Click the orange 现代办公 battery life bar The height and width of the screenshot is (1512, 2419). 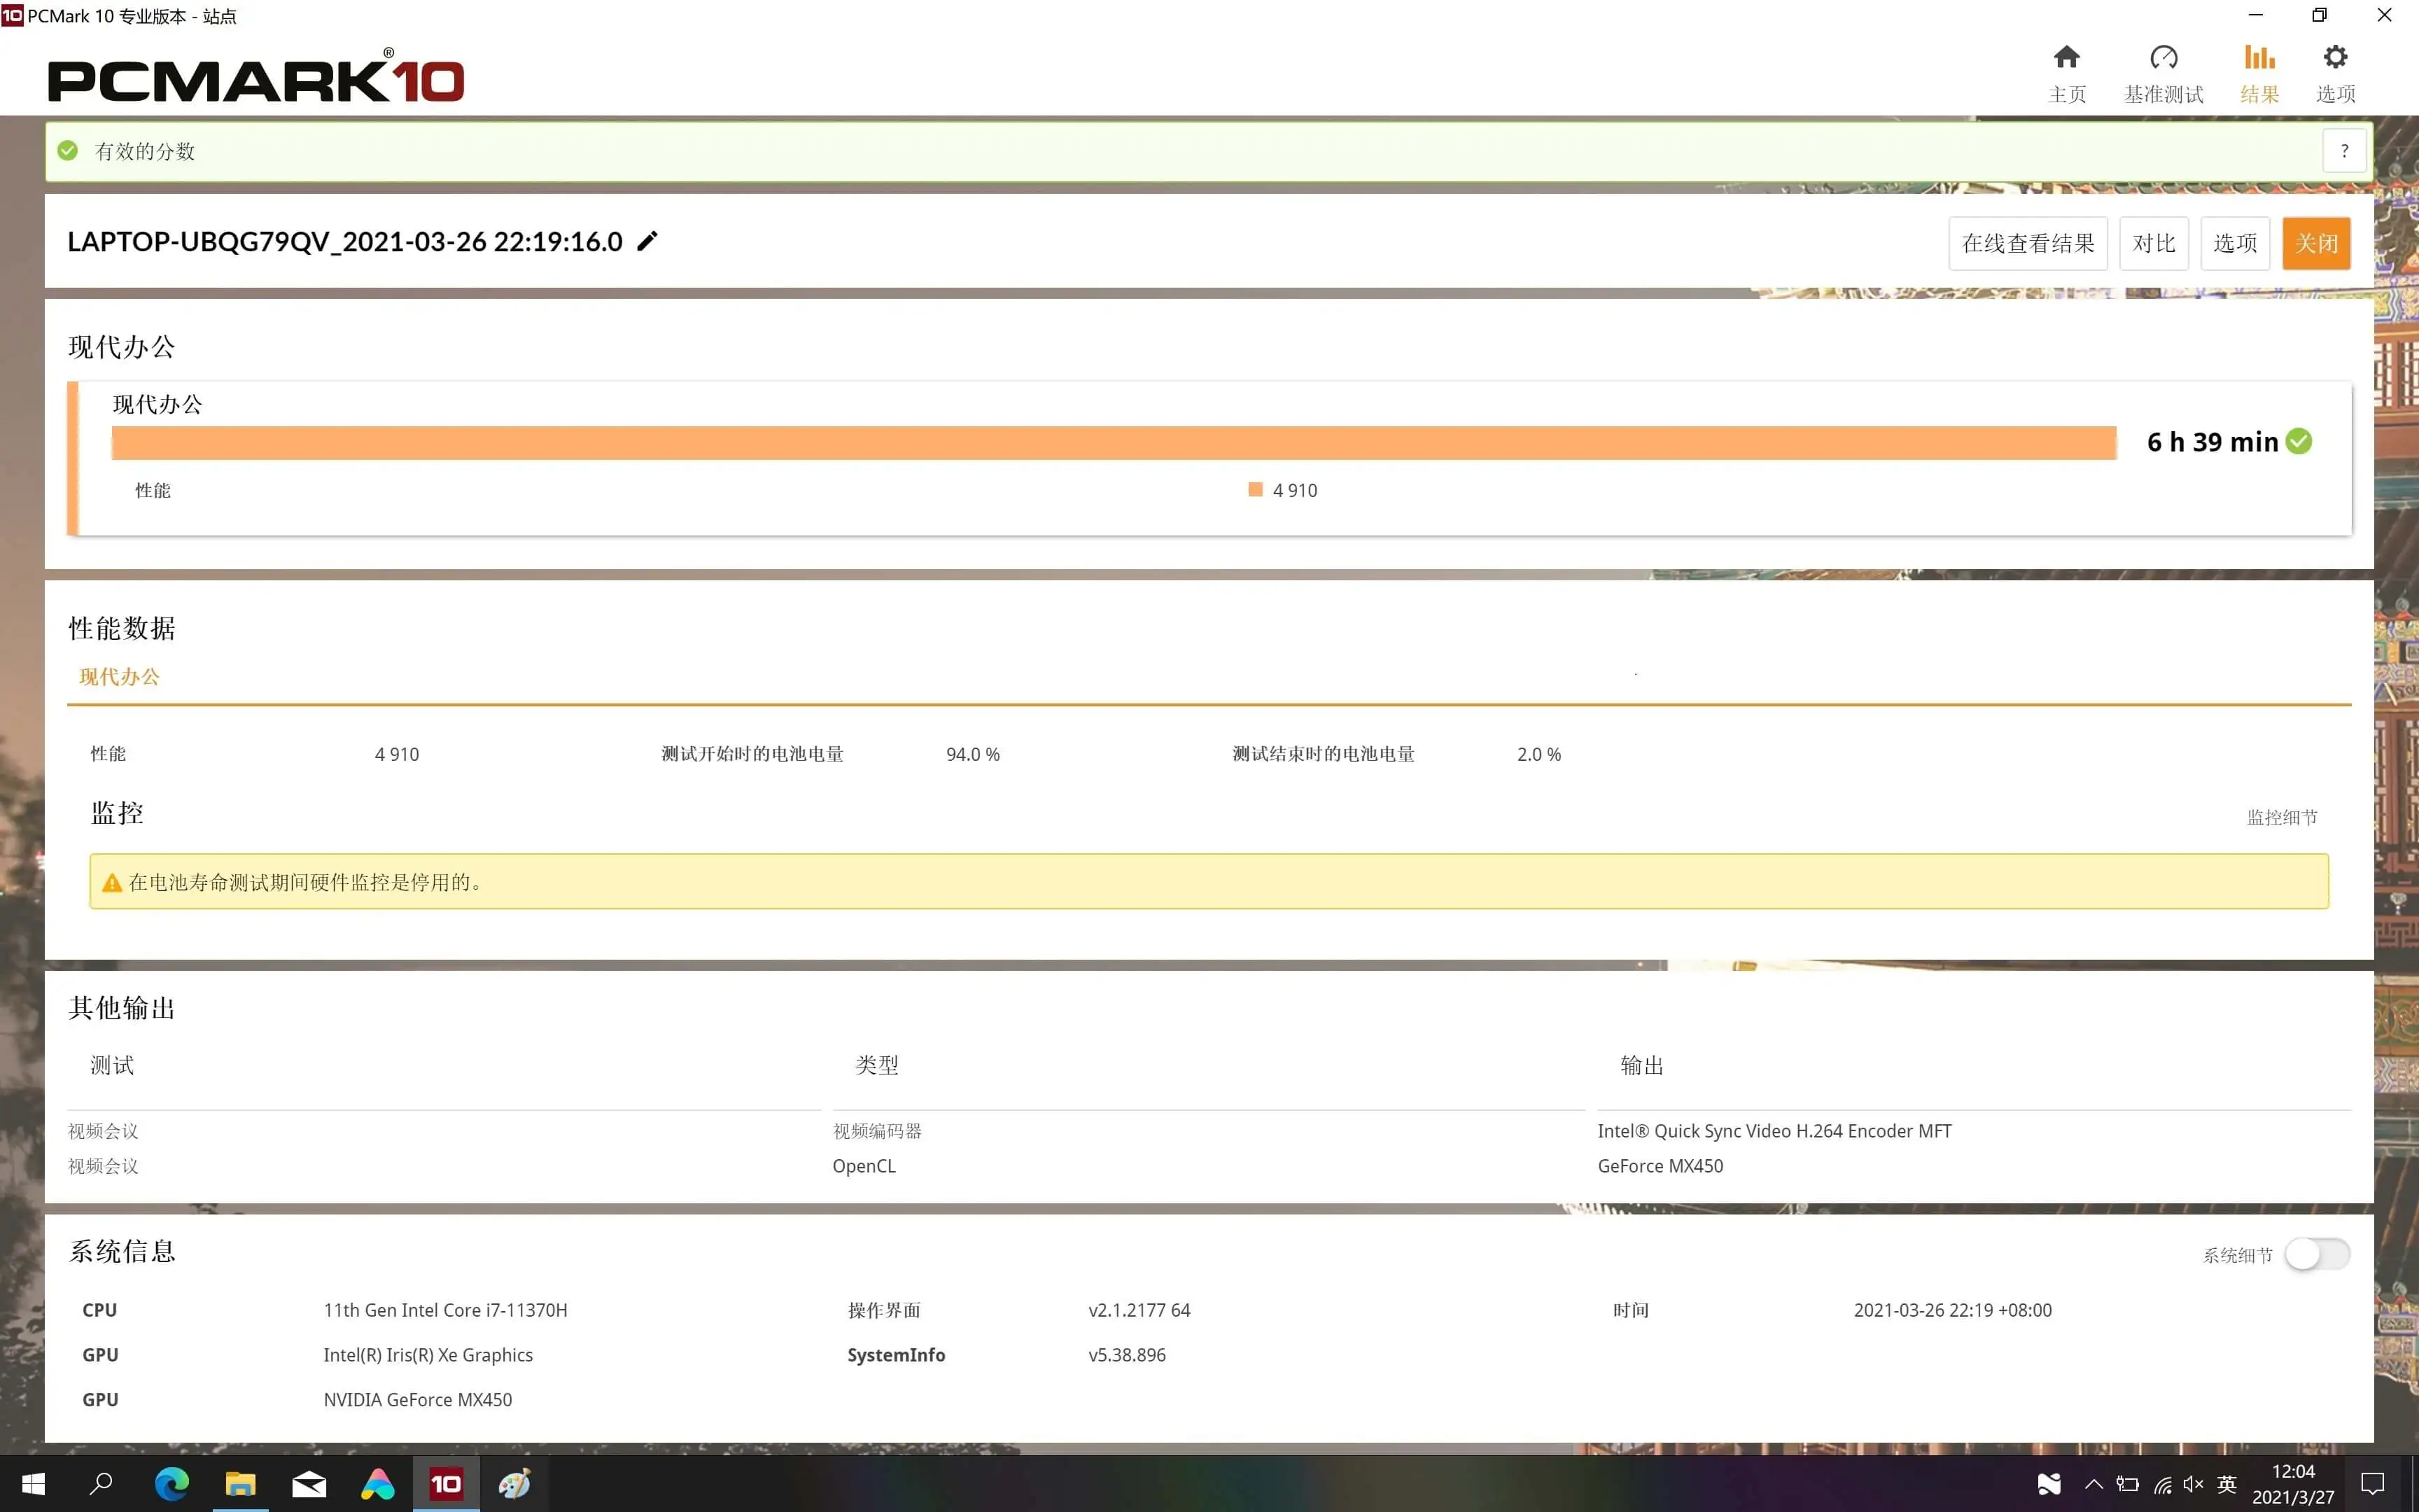(x=1114, y=443)
